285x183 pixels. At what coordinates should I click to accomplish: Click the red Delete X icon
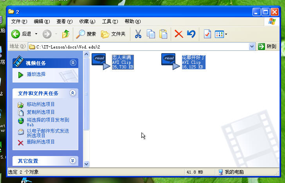click(x=179, y=34)
